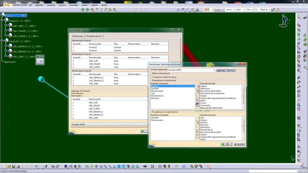This screenshot has width=308, height=173.
Task: Click the change order icon for displayed properties
Action: (197, 105)
